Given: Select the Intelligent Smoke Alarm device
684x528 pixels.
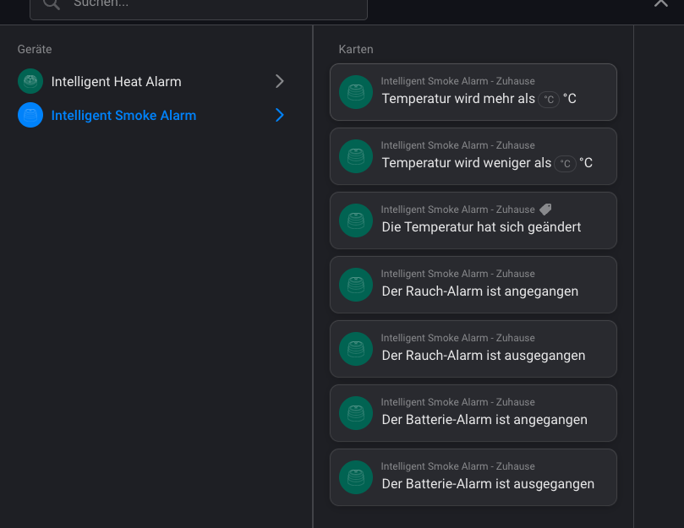Looking at the screenshot, I should point(123,115).
